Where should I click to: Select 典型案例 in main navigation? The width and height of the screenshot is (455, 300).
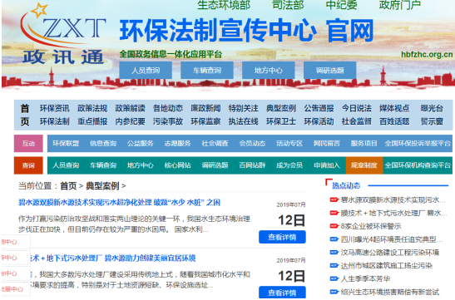[281, 108]
